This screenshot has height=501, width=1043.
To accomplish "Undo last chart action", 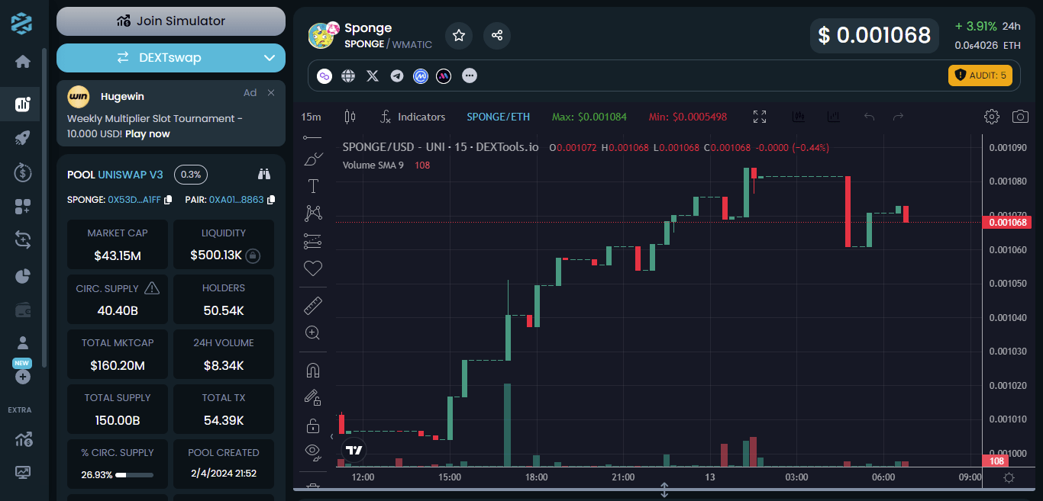I will coord(869,117).
